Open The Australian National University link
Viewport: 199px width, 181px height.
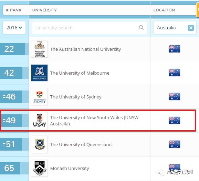click(85, 49)
